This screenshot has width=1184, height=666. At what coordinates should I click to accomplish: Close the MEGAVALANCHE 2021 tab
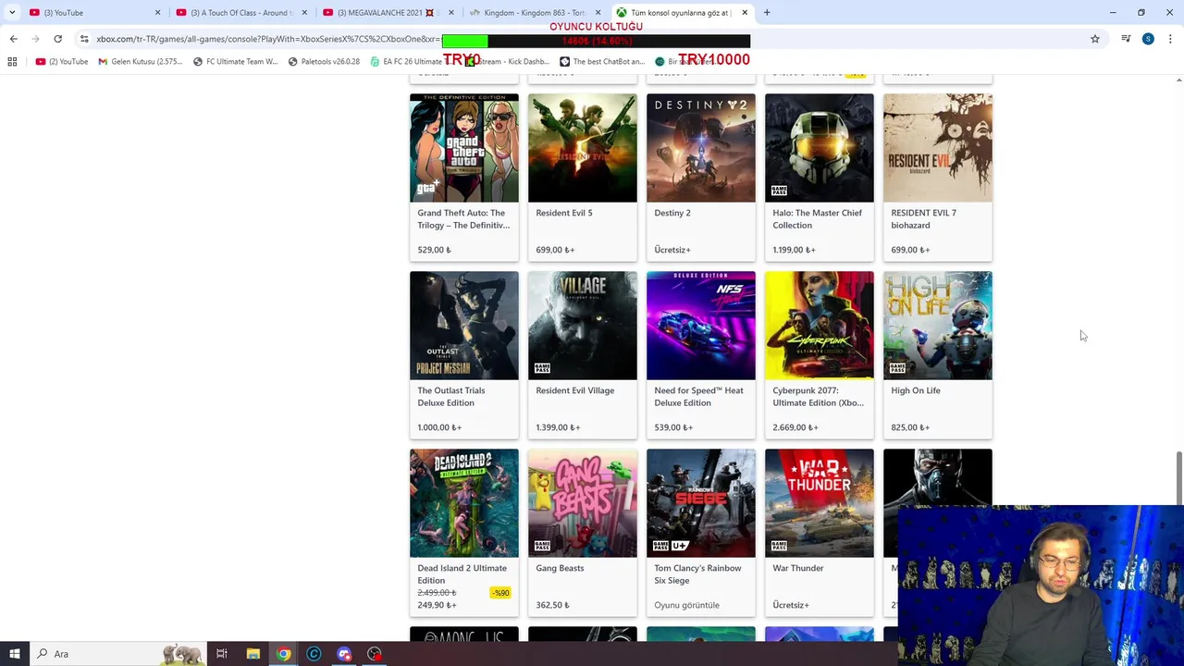coord(451,13)
